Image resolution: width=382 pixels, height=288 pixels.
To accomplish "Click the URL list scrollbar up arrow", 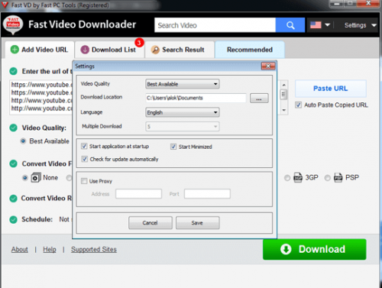I will point(283,85).
